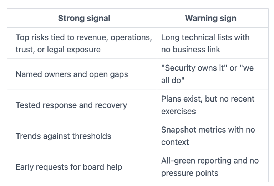Click the 'Trends against thresholds' cell
The image size is (274, 186).
64,136
